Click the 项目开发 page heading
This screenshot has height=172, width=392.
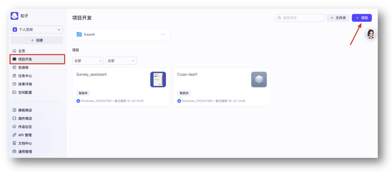pos(82,18)
